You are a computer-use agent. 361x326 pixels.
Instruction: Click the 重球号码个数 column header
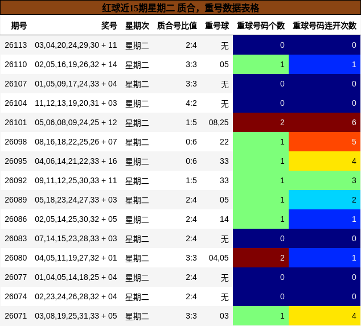coord(261,26)
